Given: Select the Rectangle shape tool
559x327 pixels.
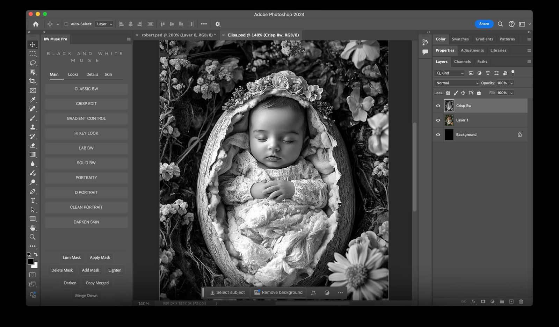Looking at the screenshot, I should tap(32, 219).
